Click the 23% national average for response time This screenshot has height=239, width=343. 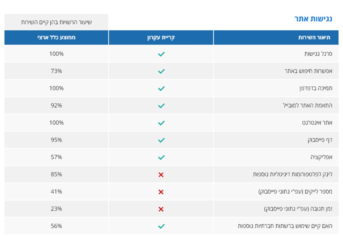click(x=56, y=209)
